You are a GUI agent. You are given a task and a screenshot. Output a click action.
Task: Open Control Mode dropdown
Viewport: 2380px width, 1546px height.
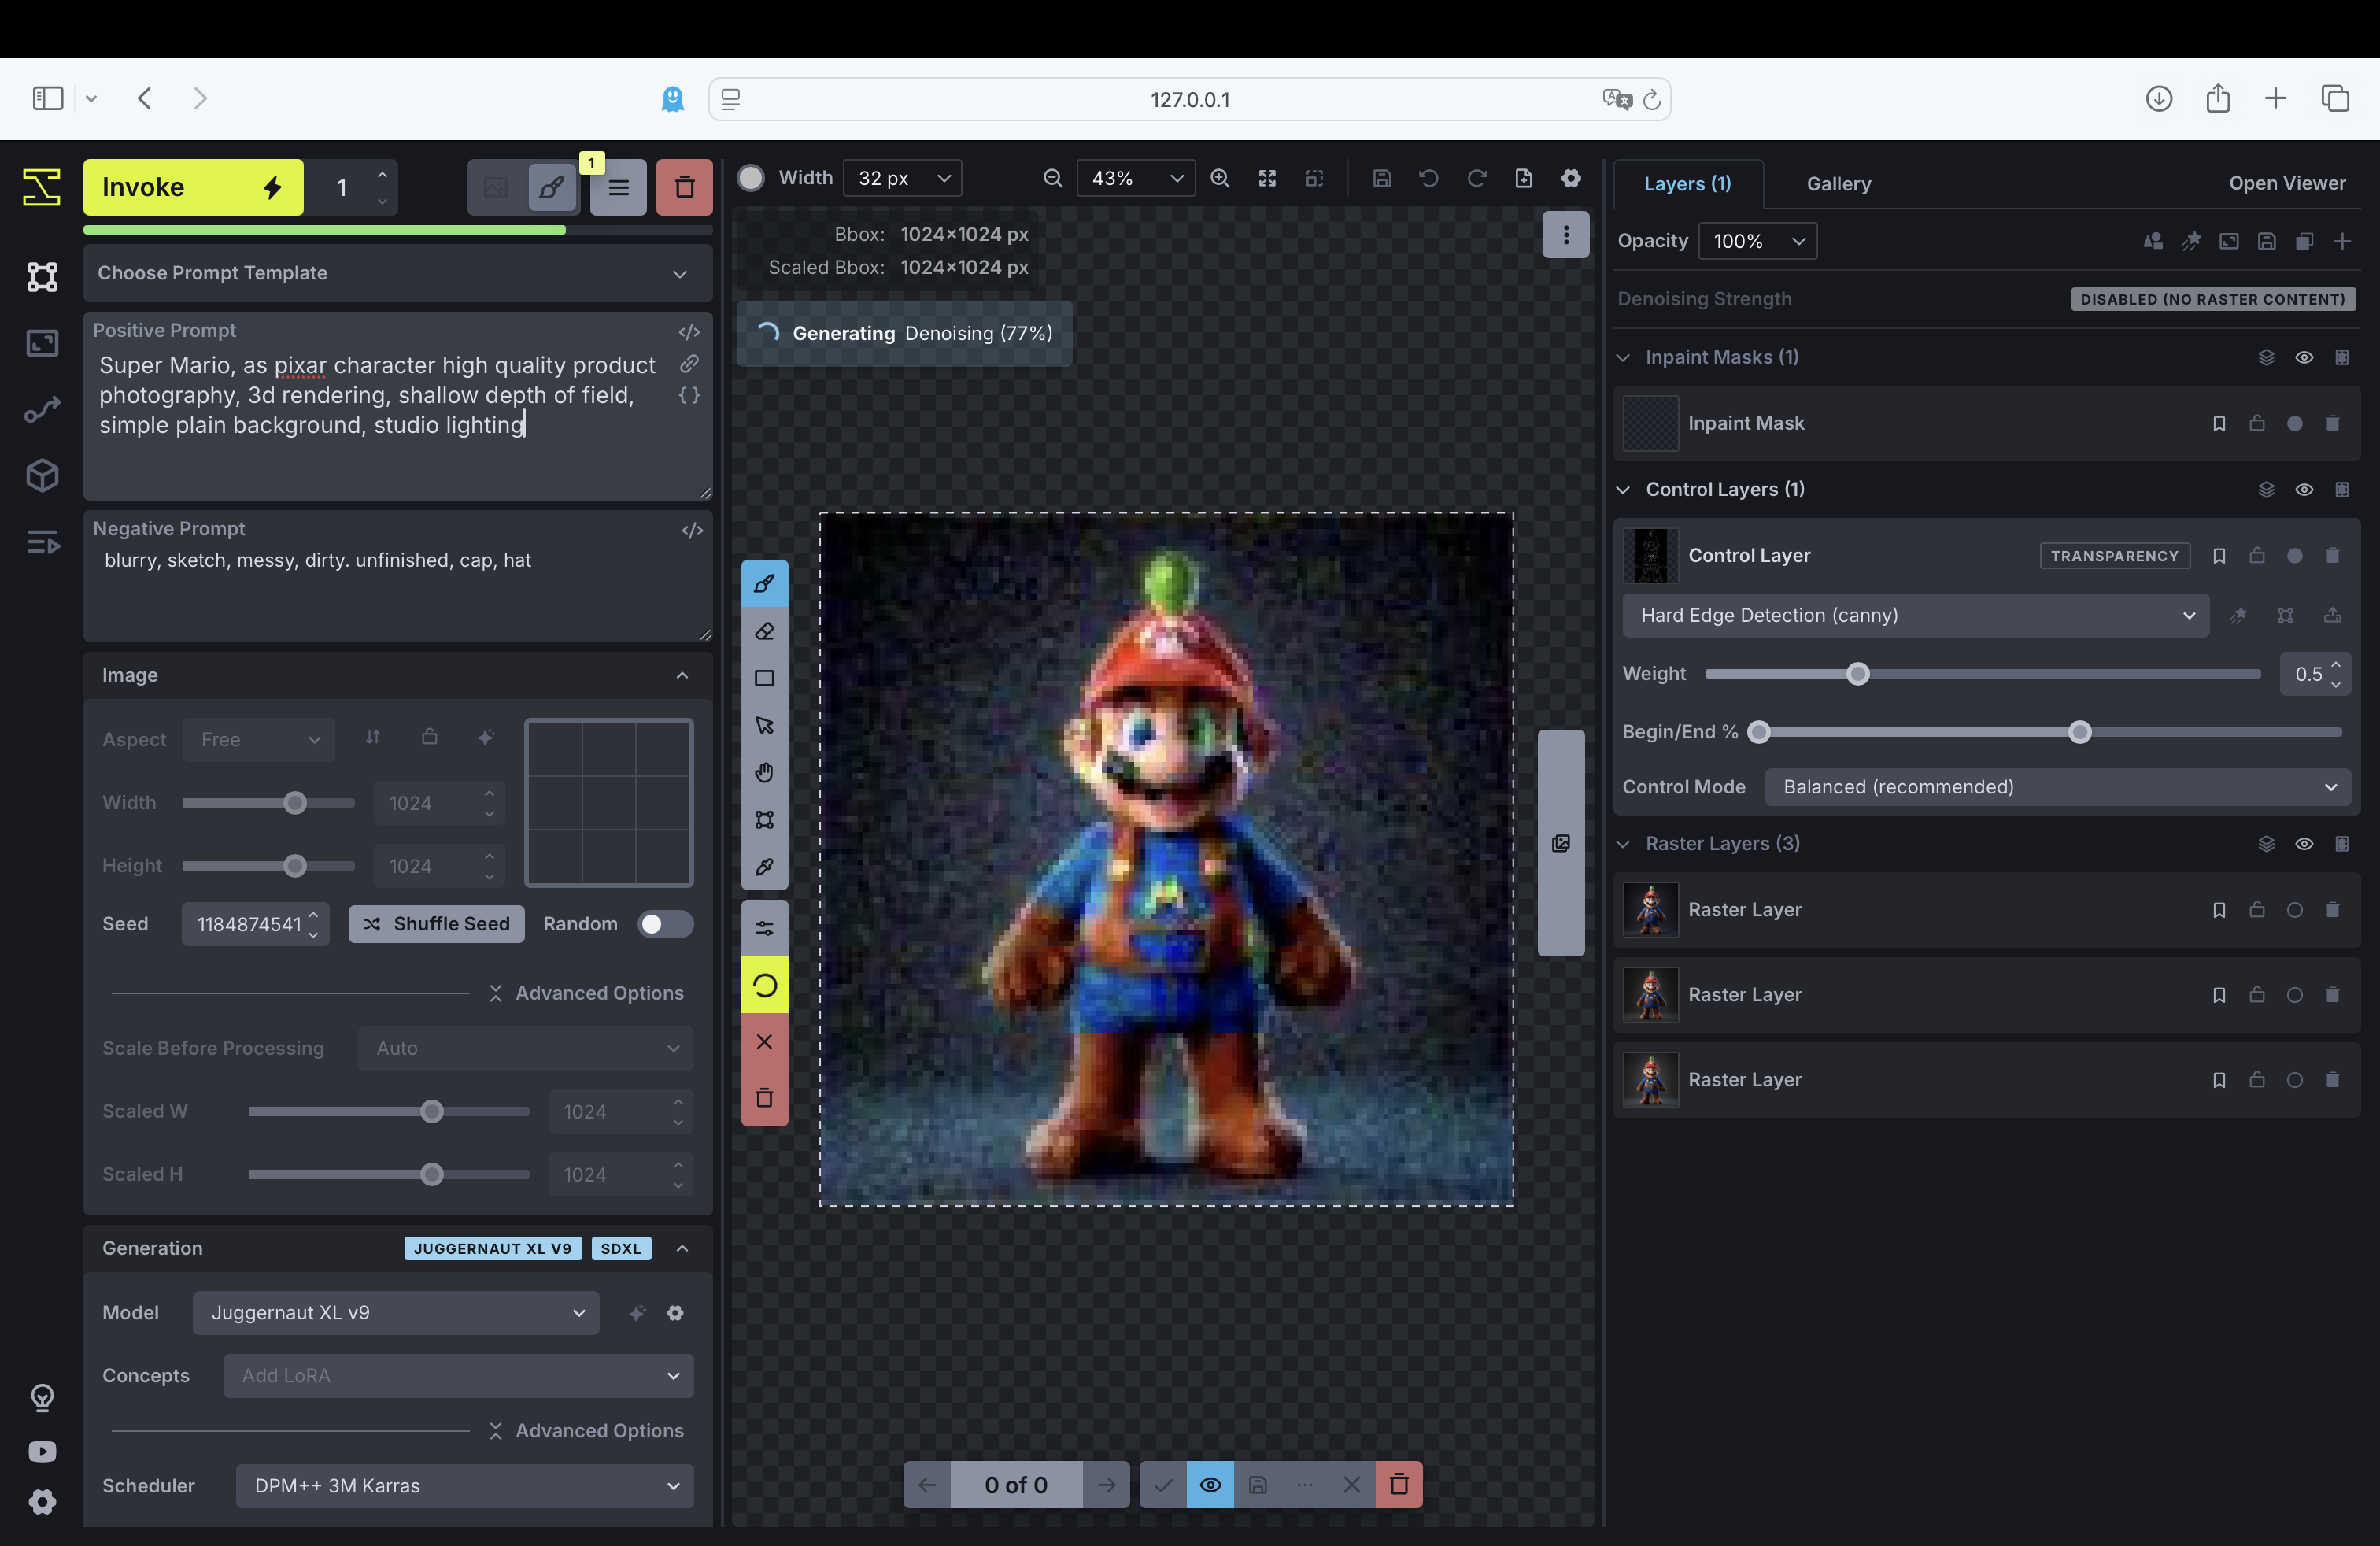click(2057, 787)
